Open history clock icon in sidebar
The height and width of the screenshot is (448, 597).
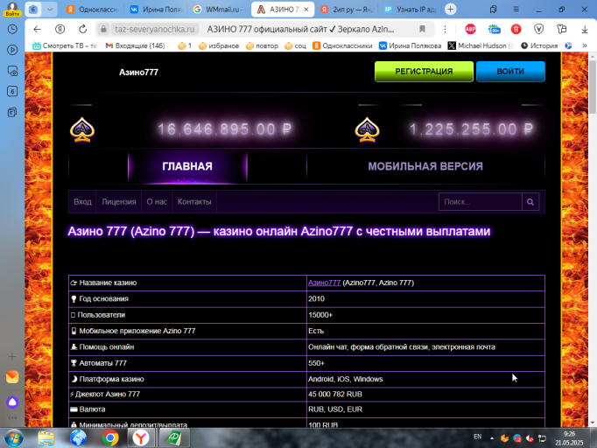[12, 29]
